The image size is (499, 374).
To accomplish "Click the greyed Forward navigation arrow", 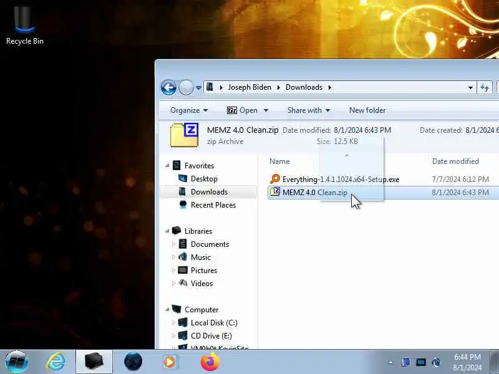I will point(186,87).
